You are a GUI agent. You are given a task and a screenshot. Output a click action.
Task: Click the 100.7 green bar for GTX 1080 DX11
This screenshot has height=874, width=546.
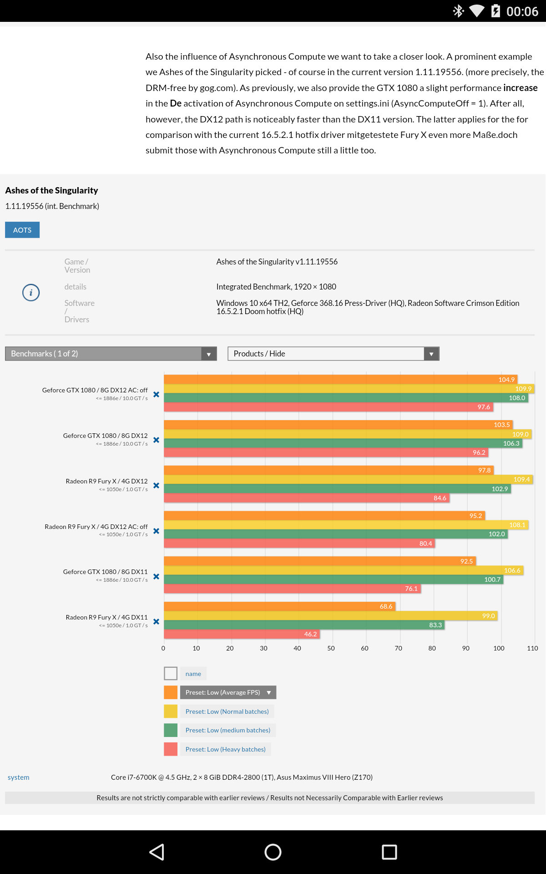(x=334, y=579)
